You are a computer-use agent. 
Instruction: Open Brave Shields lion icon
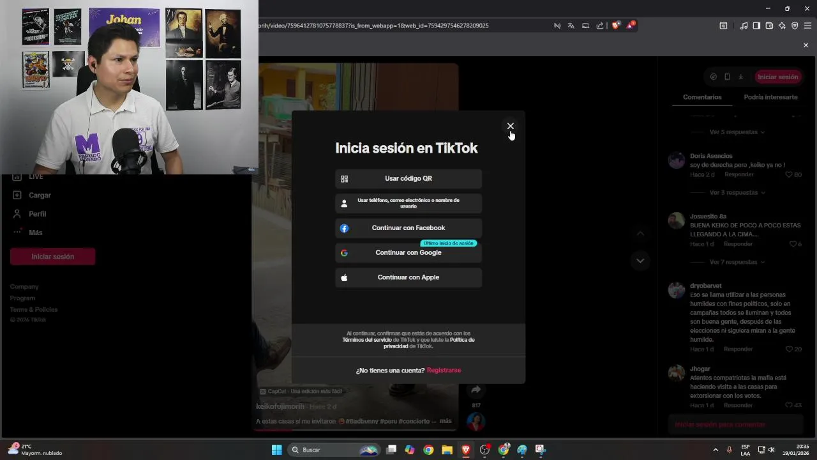[615, 26]
